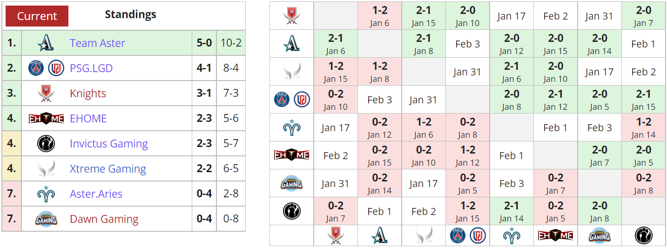Click Dawn Gaming logo in crosstable bottom row

(600, 235)
